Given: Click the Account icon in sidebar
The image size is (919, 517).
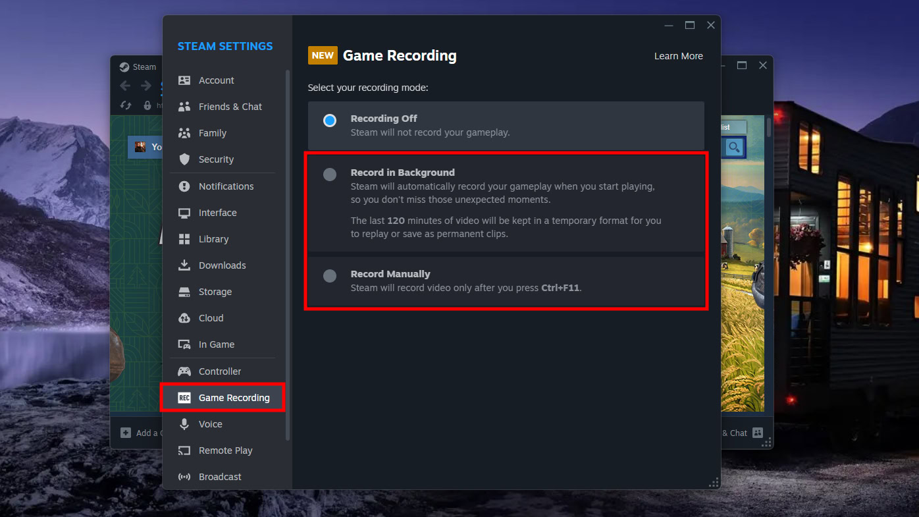Looking at the screenshot, I should click(184, 80).
